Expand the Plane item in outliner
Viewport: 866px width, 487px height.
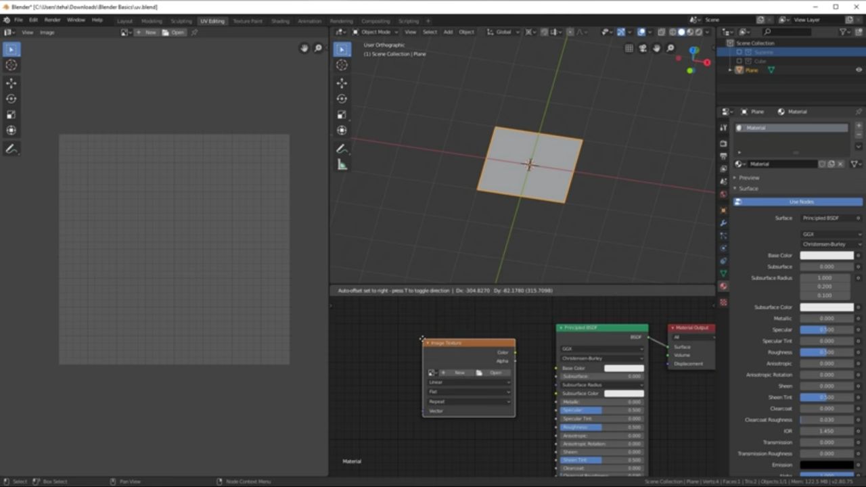coord(730,70)
